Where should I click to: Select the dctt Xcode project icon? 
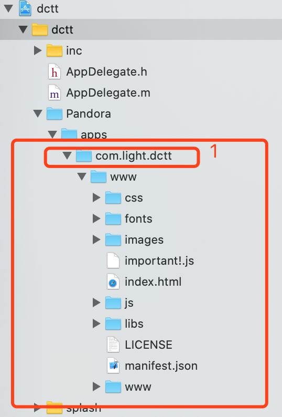pyautogui.click(x=25, y=8)
